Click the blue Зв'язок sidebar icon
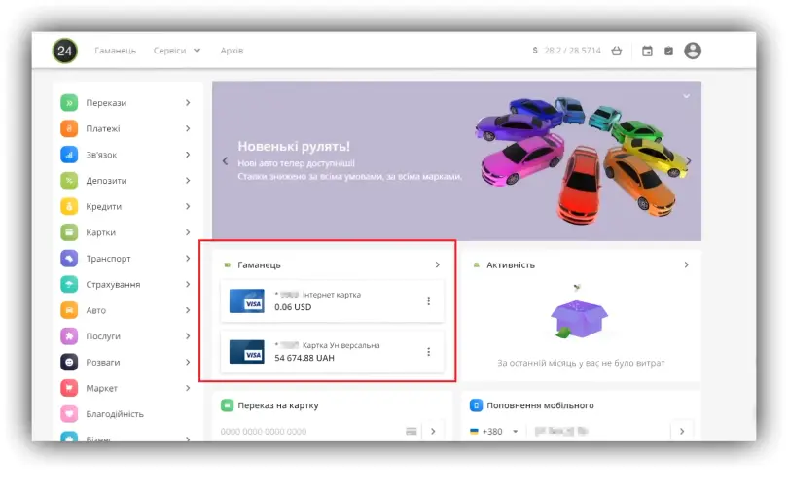This screenshot has width=788, height=492. (x=69, y=155)
